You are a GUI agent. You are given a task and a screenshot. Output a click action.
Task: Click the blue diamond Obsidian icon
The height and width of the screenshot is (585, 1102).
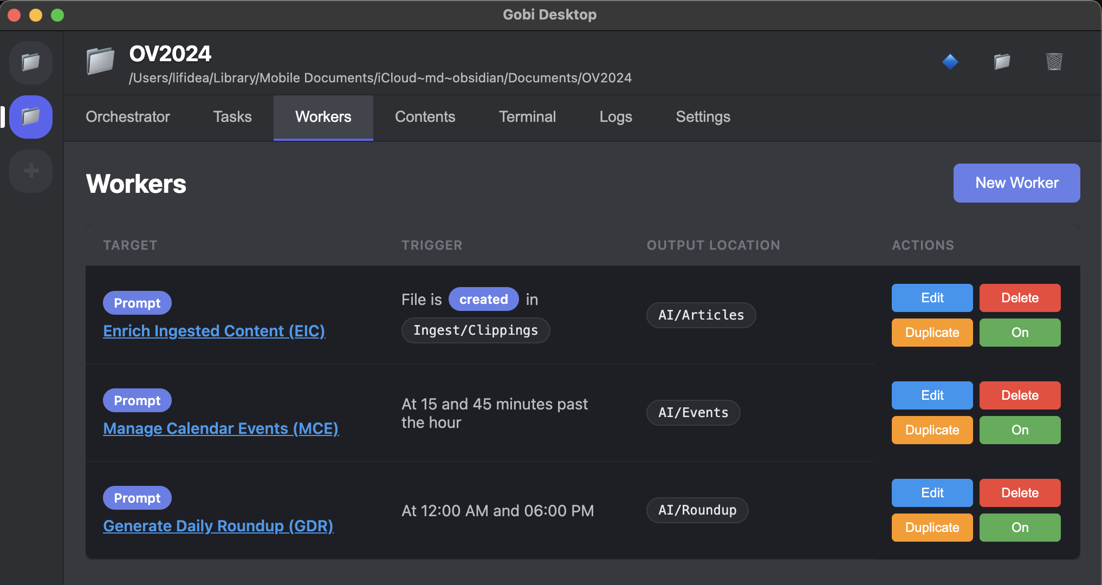[x=950, y=62]
